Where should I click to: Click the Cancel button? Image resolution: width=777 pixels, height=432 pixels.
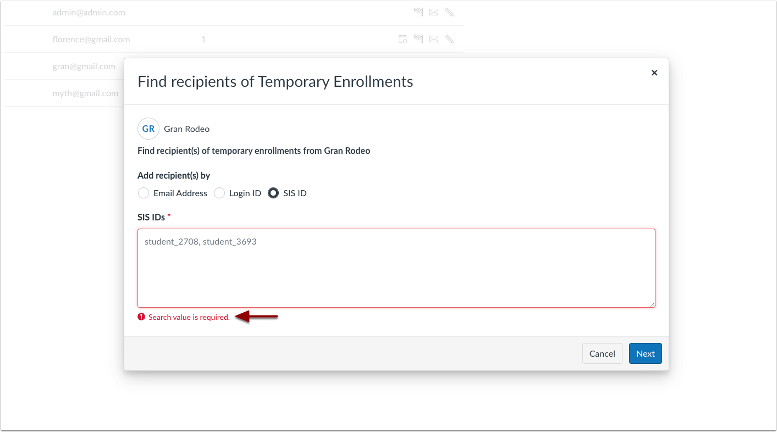(602, 353)
